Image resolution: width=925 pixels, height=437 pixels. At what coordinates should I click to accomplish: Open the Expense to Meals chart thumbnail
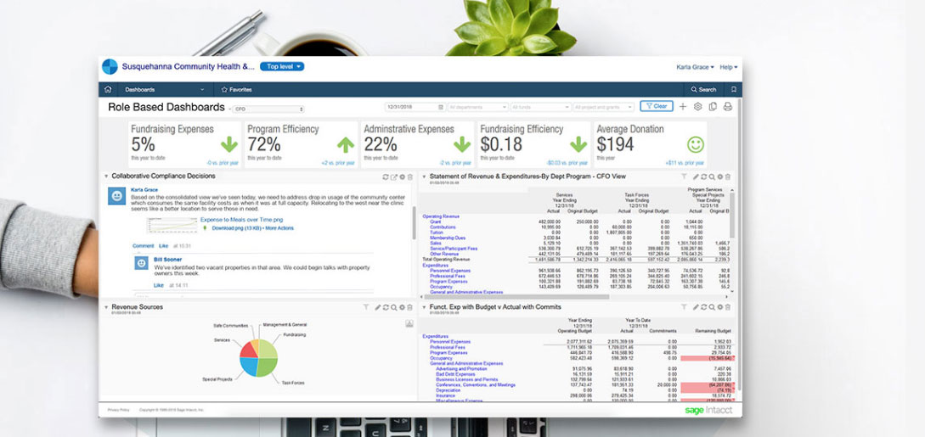(172, 225)
